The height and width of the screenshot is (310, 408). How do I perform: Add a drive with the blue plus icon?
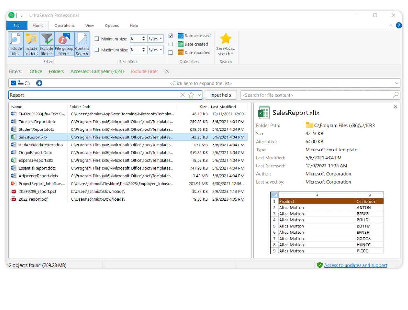39,83
